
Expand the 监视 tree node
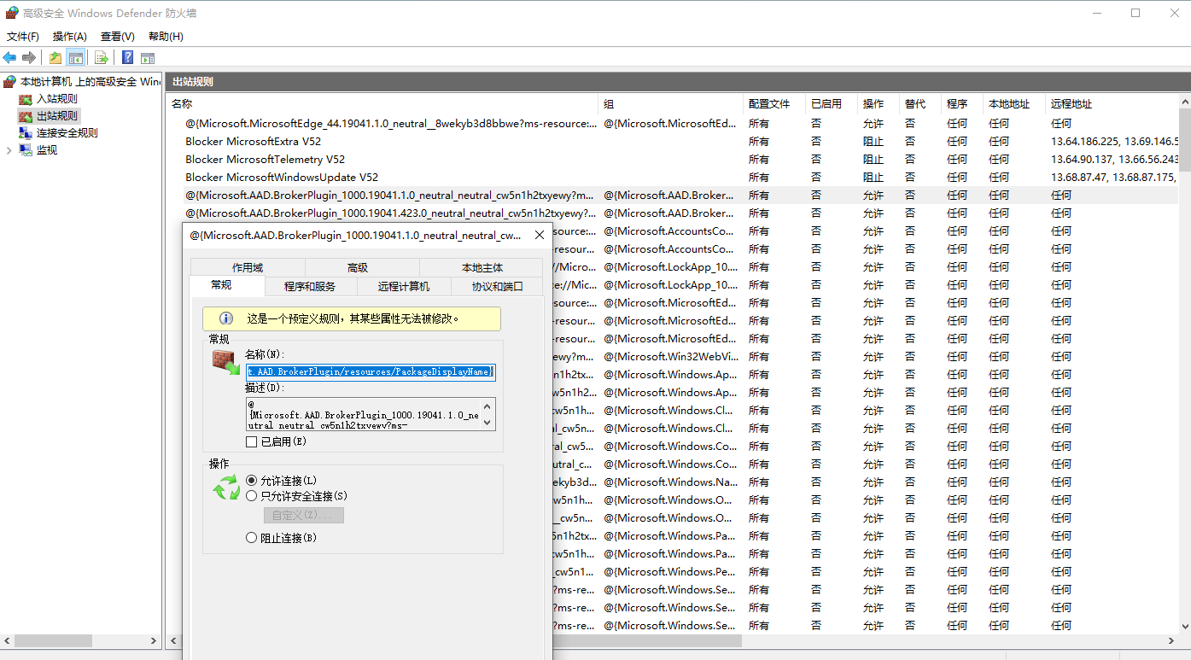[x=9, y=150]
